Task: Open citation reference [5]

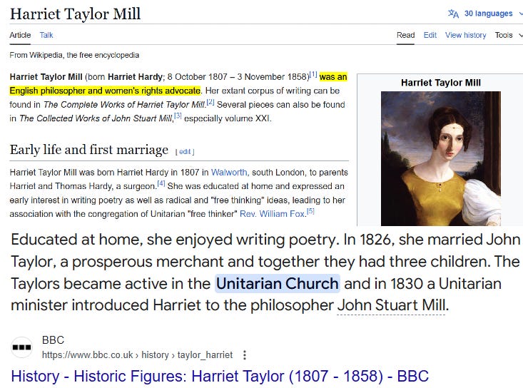Action: [310, 211]
